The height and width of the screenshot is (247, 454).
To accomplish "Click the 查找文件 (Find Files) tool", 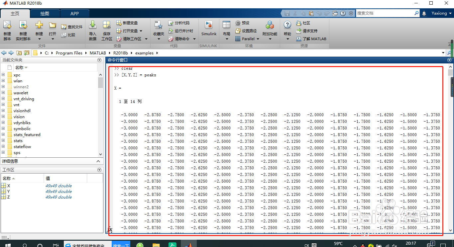I will click(72, 27).
